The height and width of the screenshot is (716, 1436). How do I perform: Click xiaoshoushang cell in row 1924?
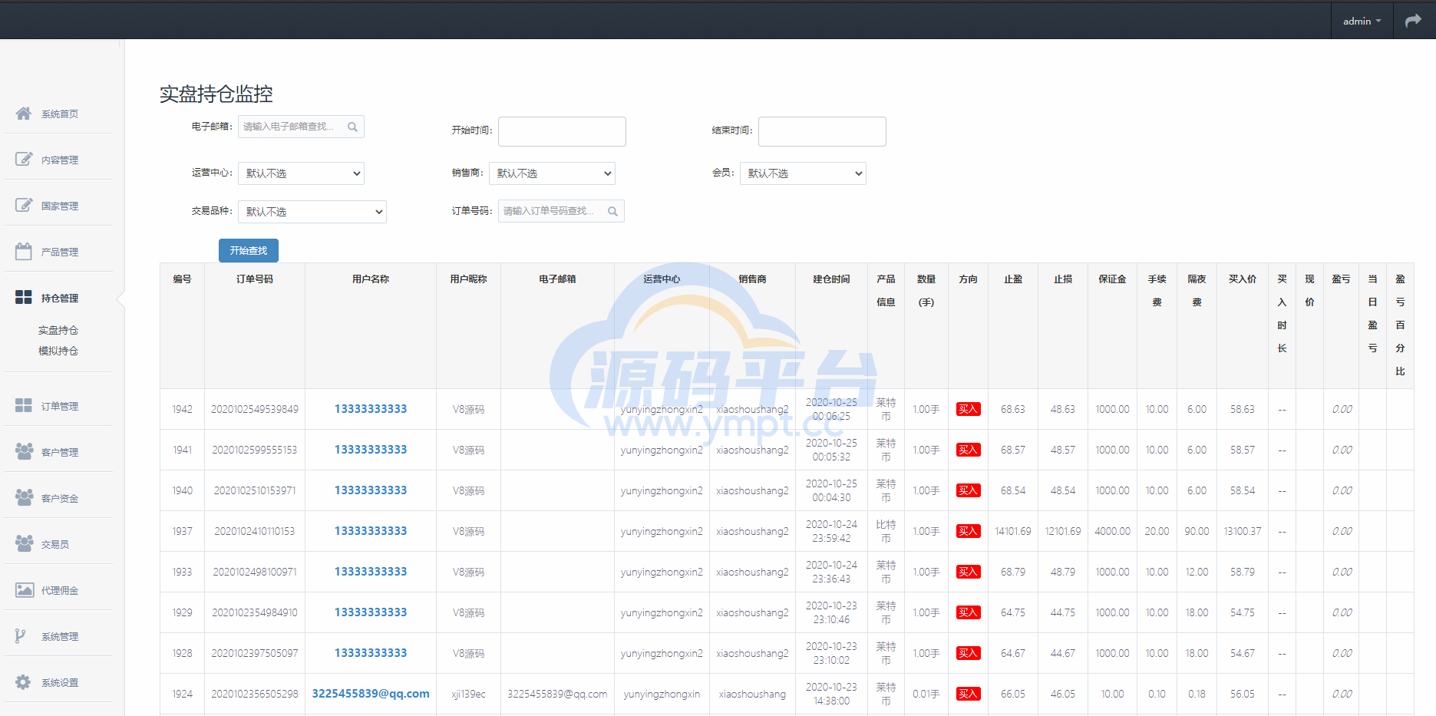(752, 694)
